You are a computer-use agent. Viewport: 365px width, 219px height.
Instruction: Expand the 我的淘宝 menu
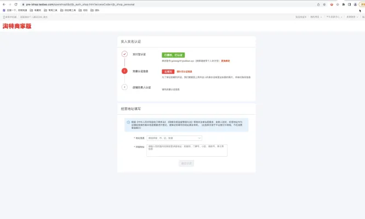[316, 17]
